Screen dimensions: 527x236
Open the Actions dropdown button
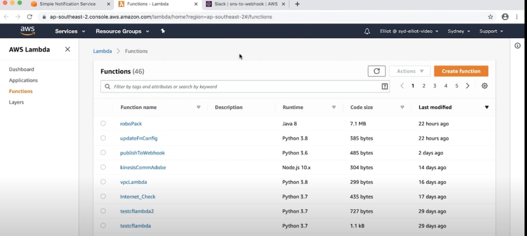click(x=410, y=71)
